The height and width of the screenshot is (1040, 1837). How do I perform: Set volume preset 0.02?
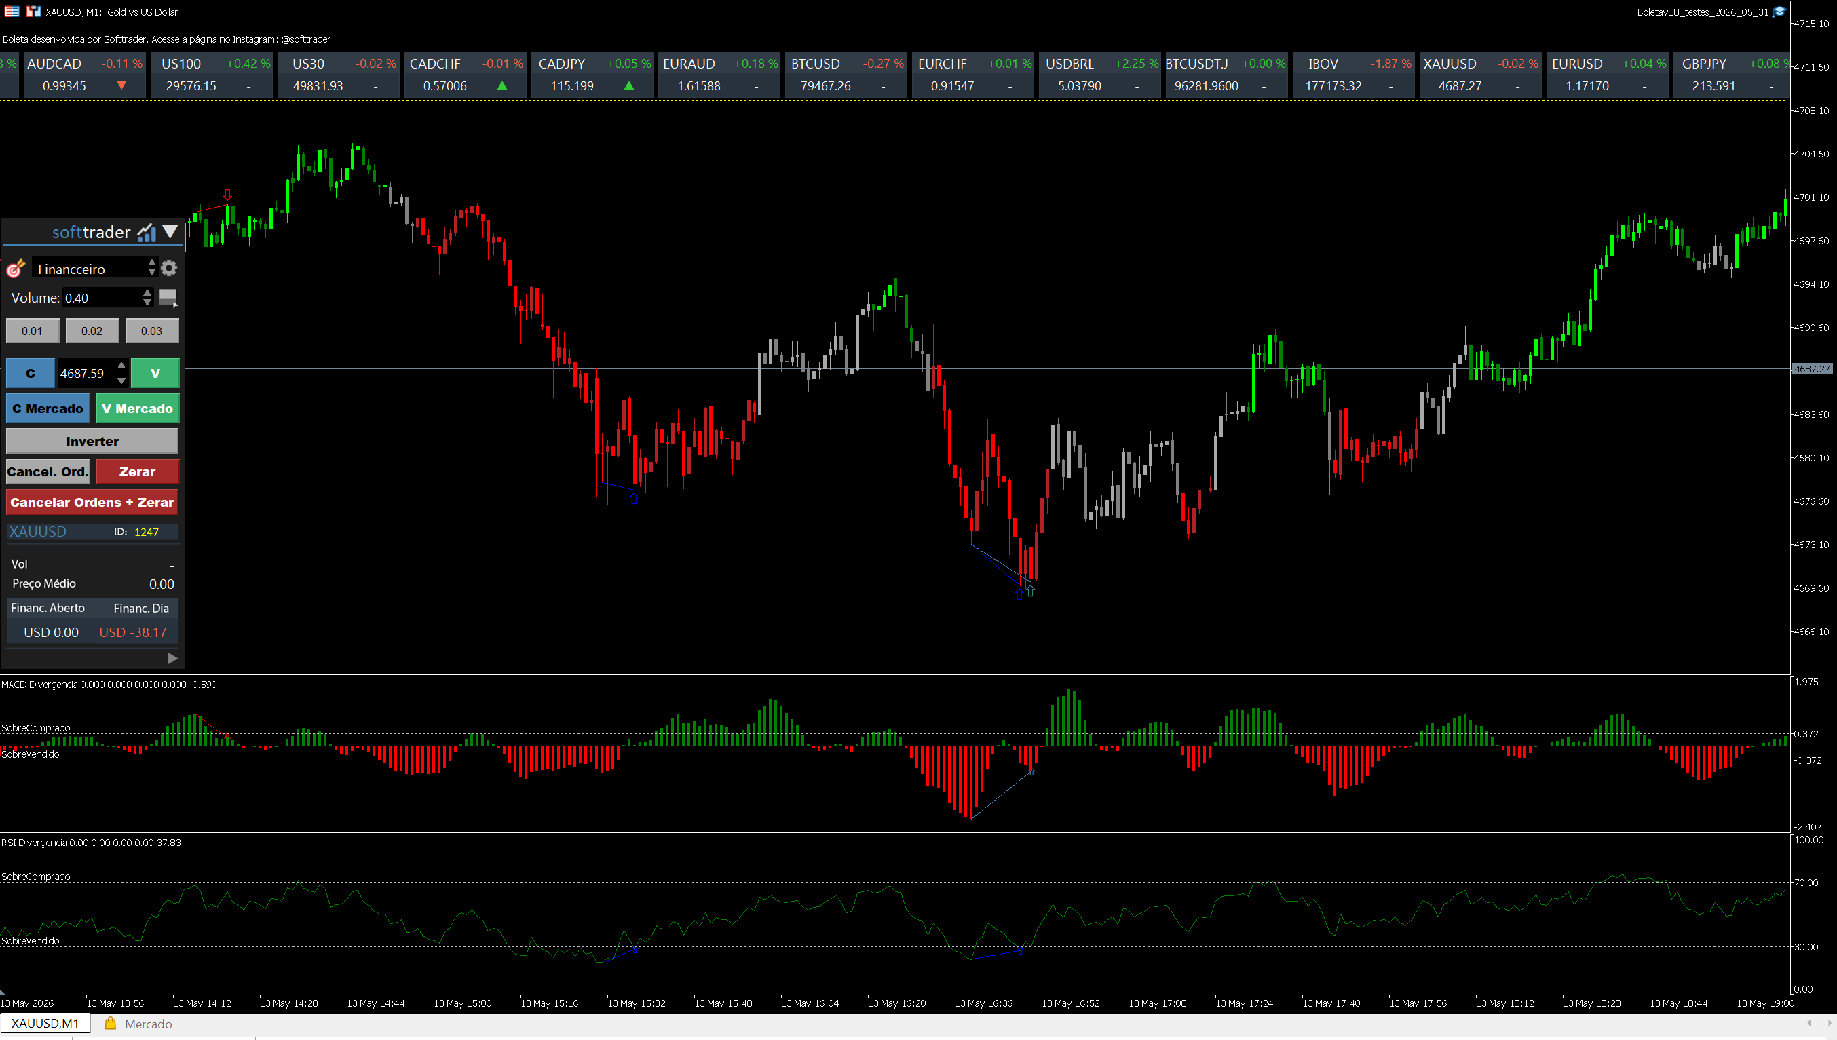(92, 330)
